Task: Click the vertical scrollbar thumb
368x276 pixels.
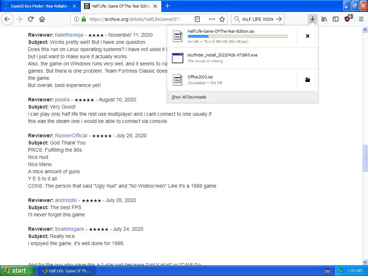Action: [x=365, y=158]
